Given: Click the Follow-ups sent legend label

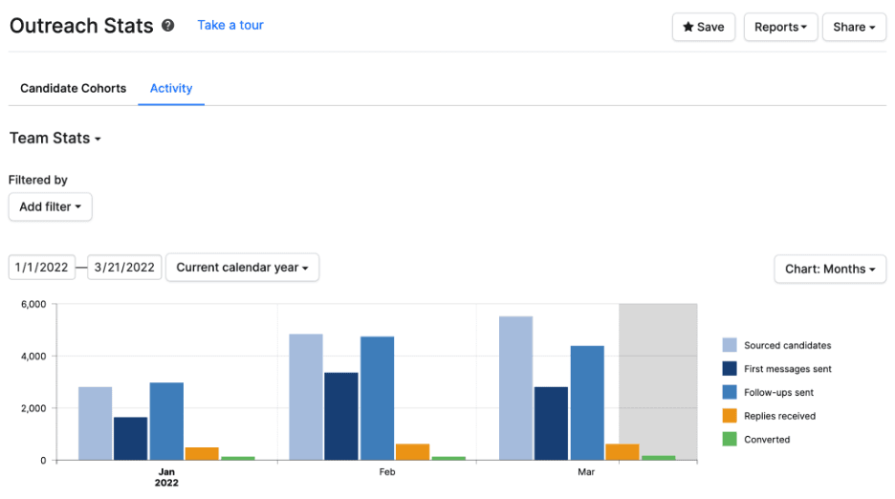Looking at the screenshot, I should (778, 393).
